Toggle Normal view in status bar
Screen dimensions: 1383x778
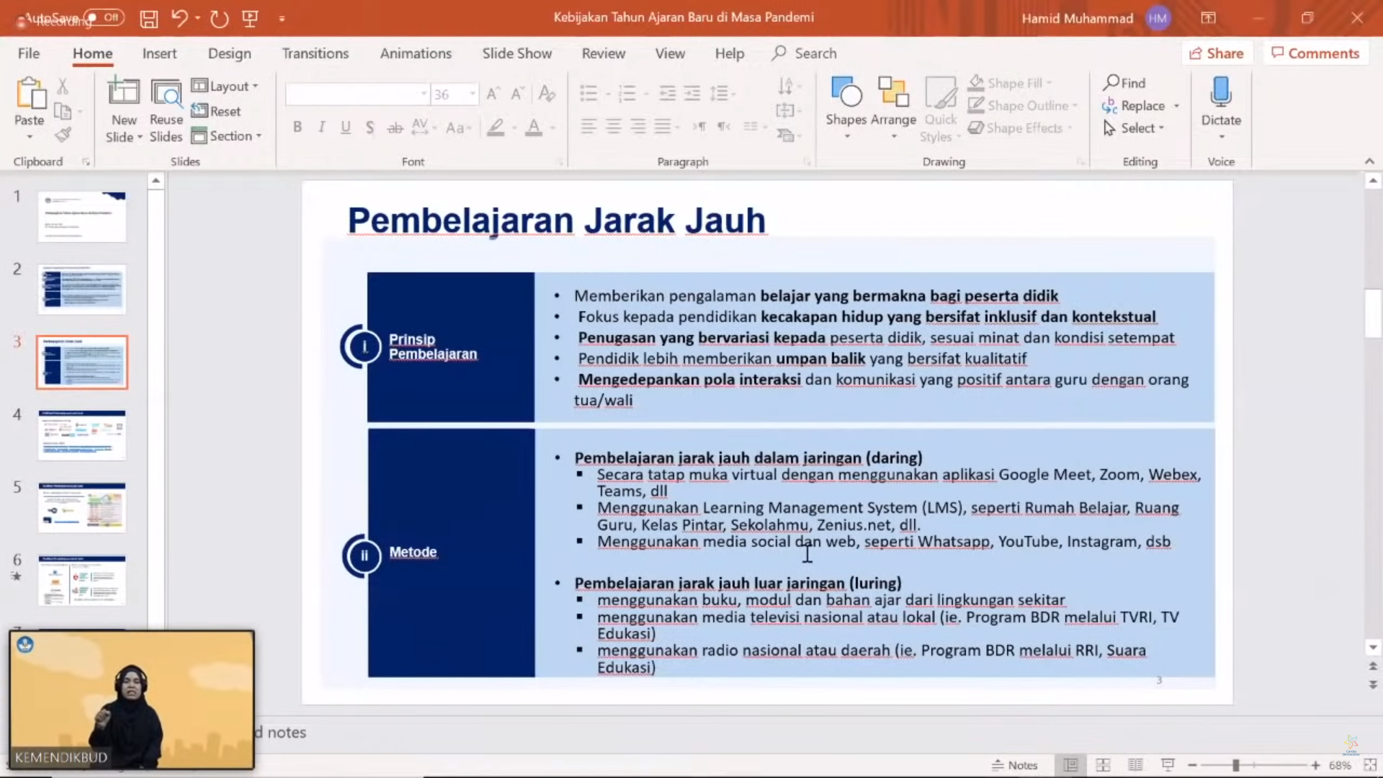tap(1070, 765)
